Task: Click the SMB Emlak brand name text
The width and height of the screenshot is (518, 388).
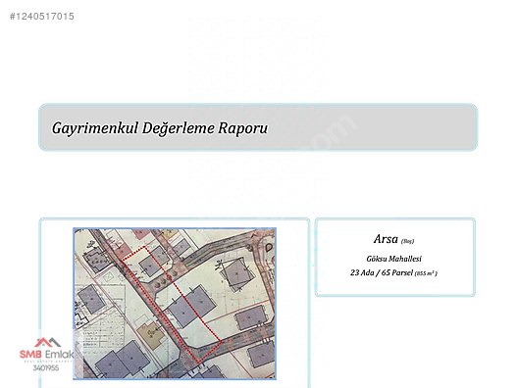Action: (x=46, y=355)
